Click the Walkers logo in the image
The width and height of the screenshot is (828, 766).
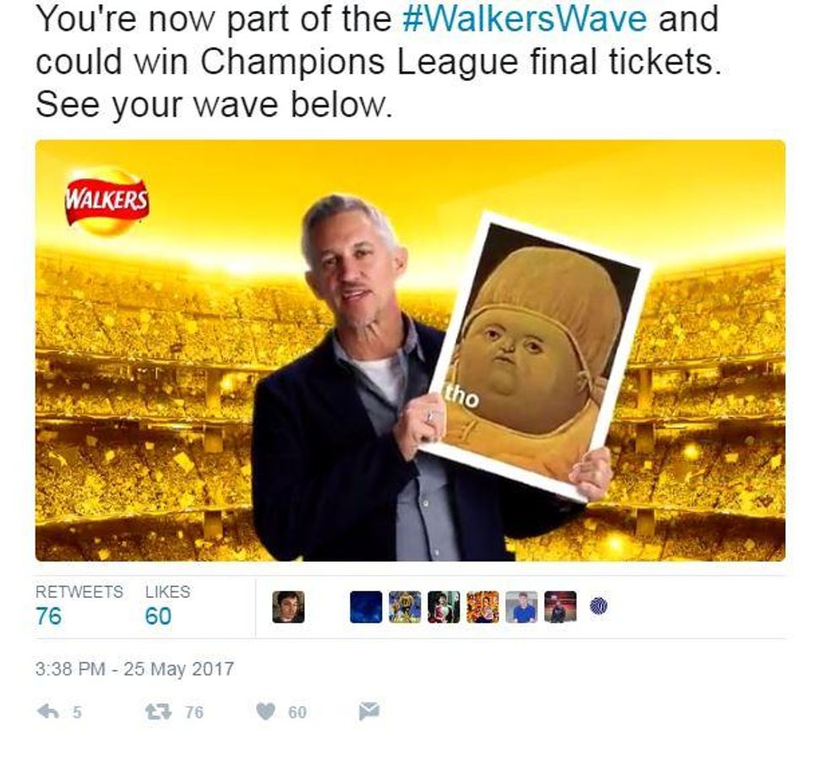(x=106, y=201)
